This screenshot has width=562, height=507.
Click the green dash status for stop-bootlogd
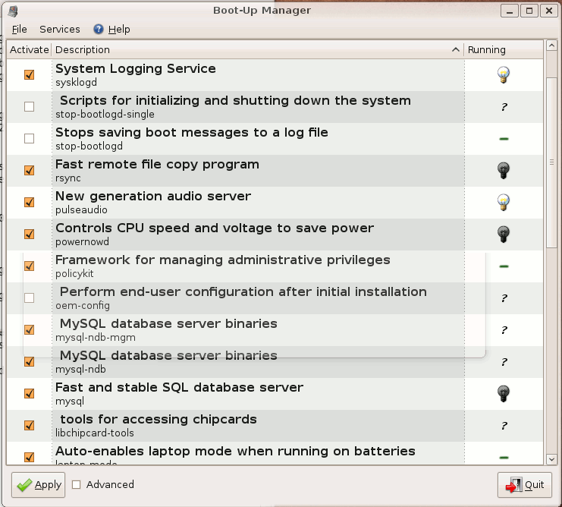point(504,139)
